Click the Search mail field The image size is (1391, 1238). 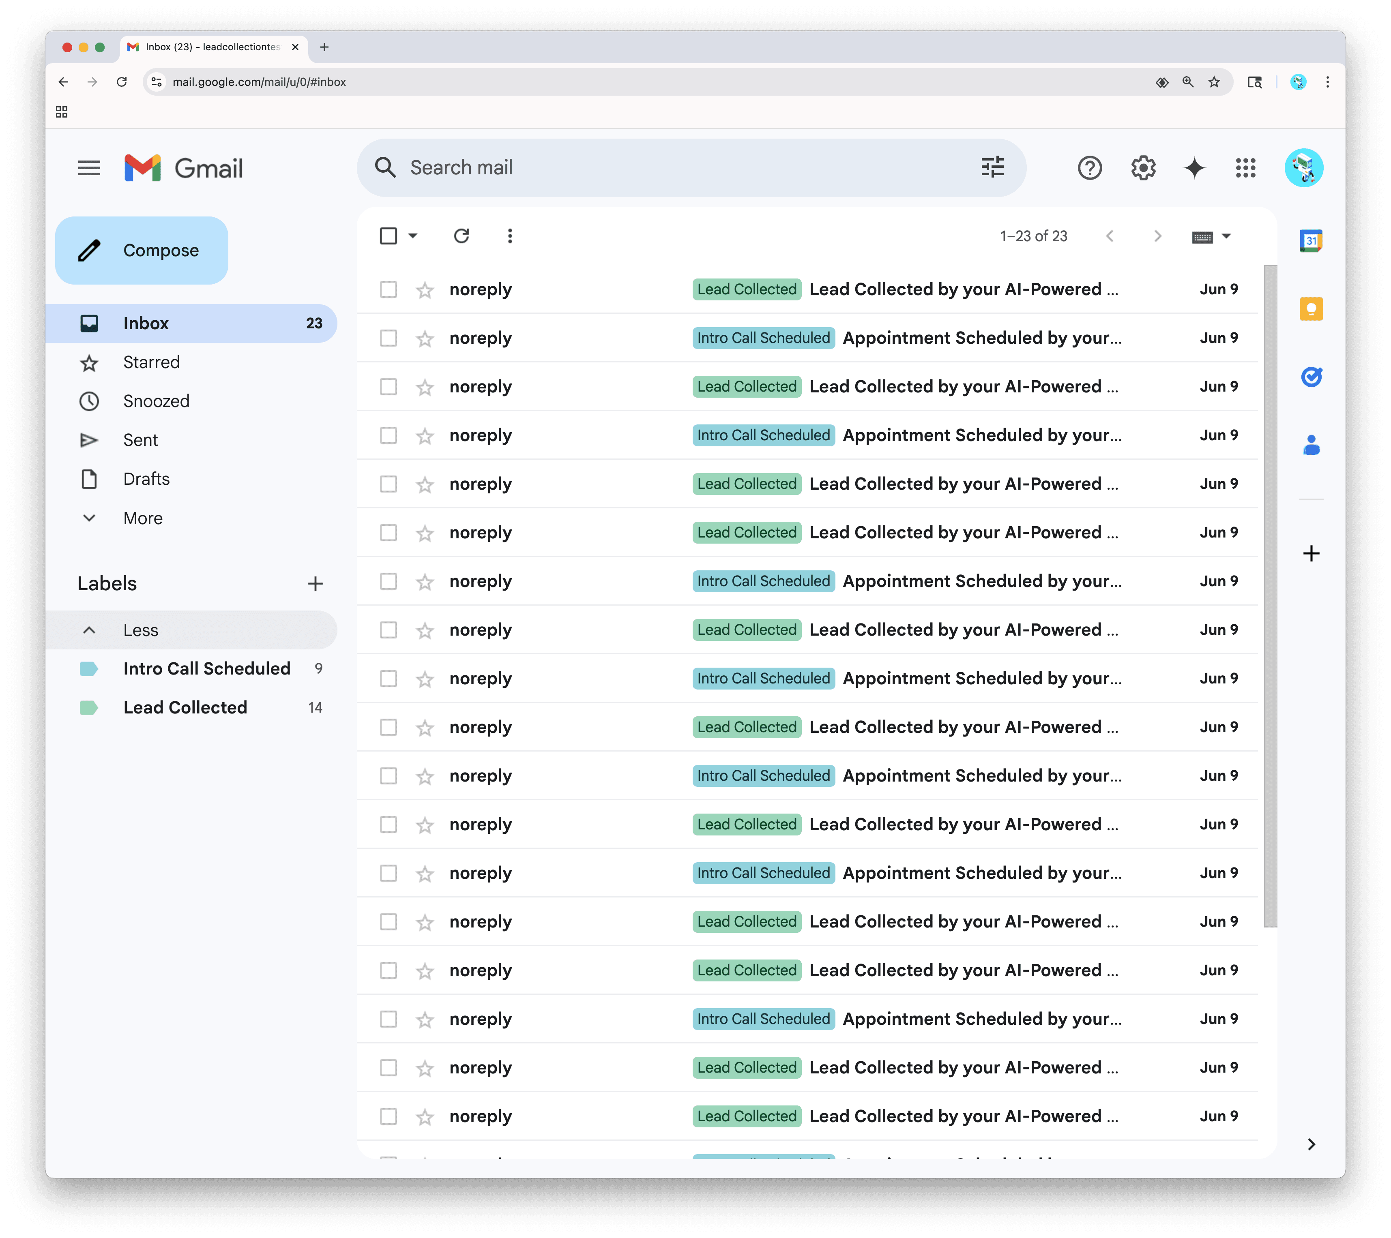pos(691,168)
